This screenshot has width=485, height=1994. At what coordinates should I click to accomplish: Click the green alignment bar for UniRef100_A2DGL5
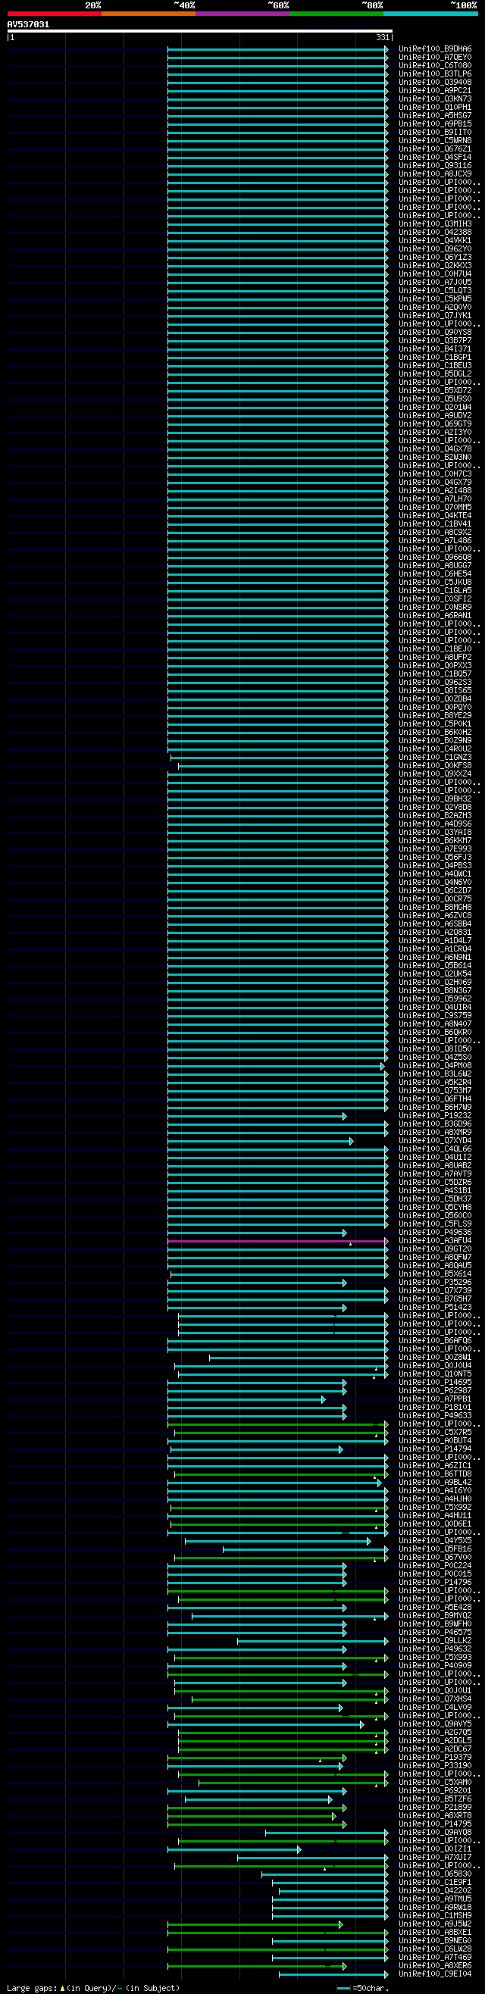[x=283, y=1741]
